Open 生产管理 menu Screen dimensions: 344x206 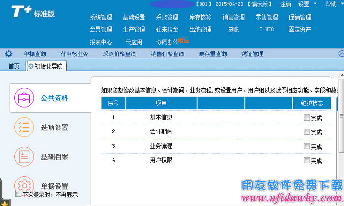pyautogui.click(x=134, y=29)
